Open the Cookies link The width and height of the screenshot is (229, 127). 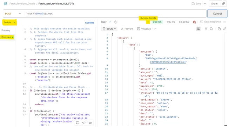89,23
